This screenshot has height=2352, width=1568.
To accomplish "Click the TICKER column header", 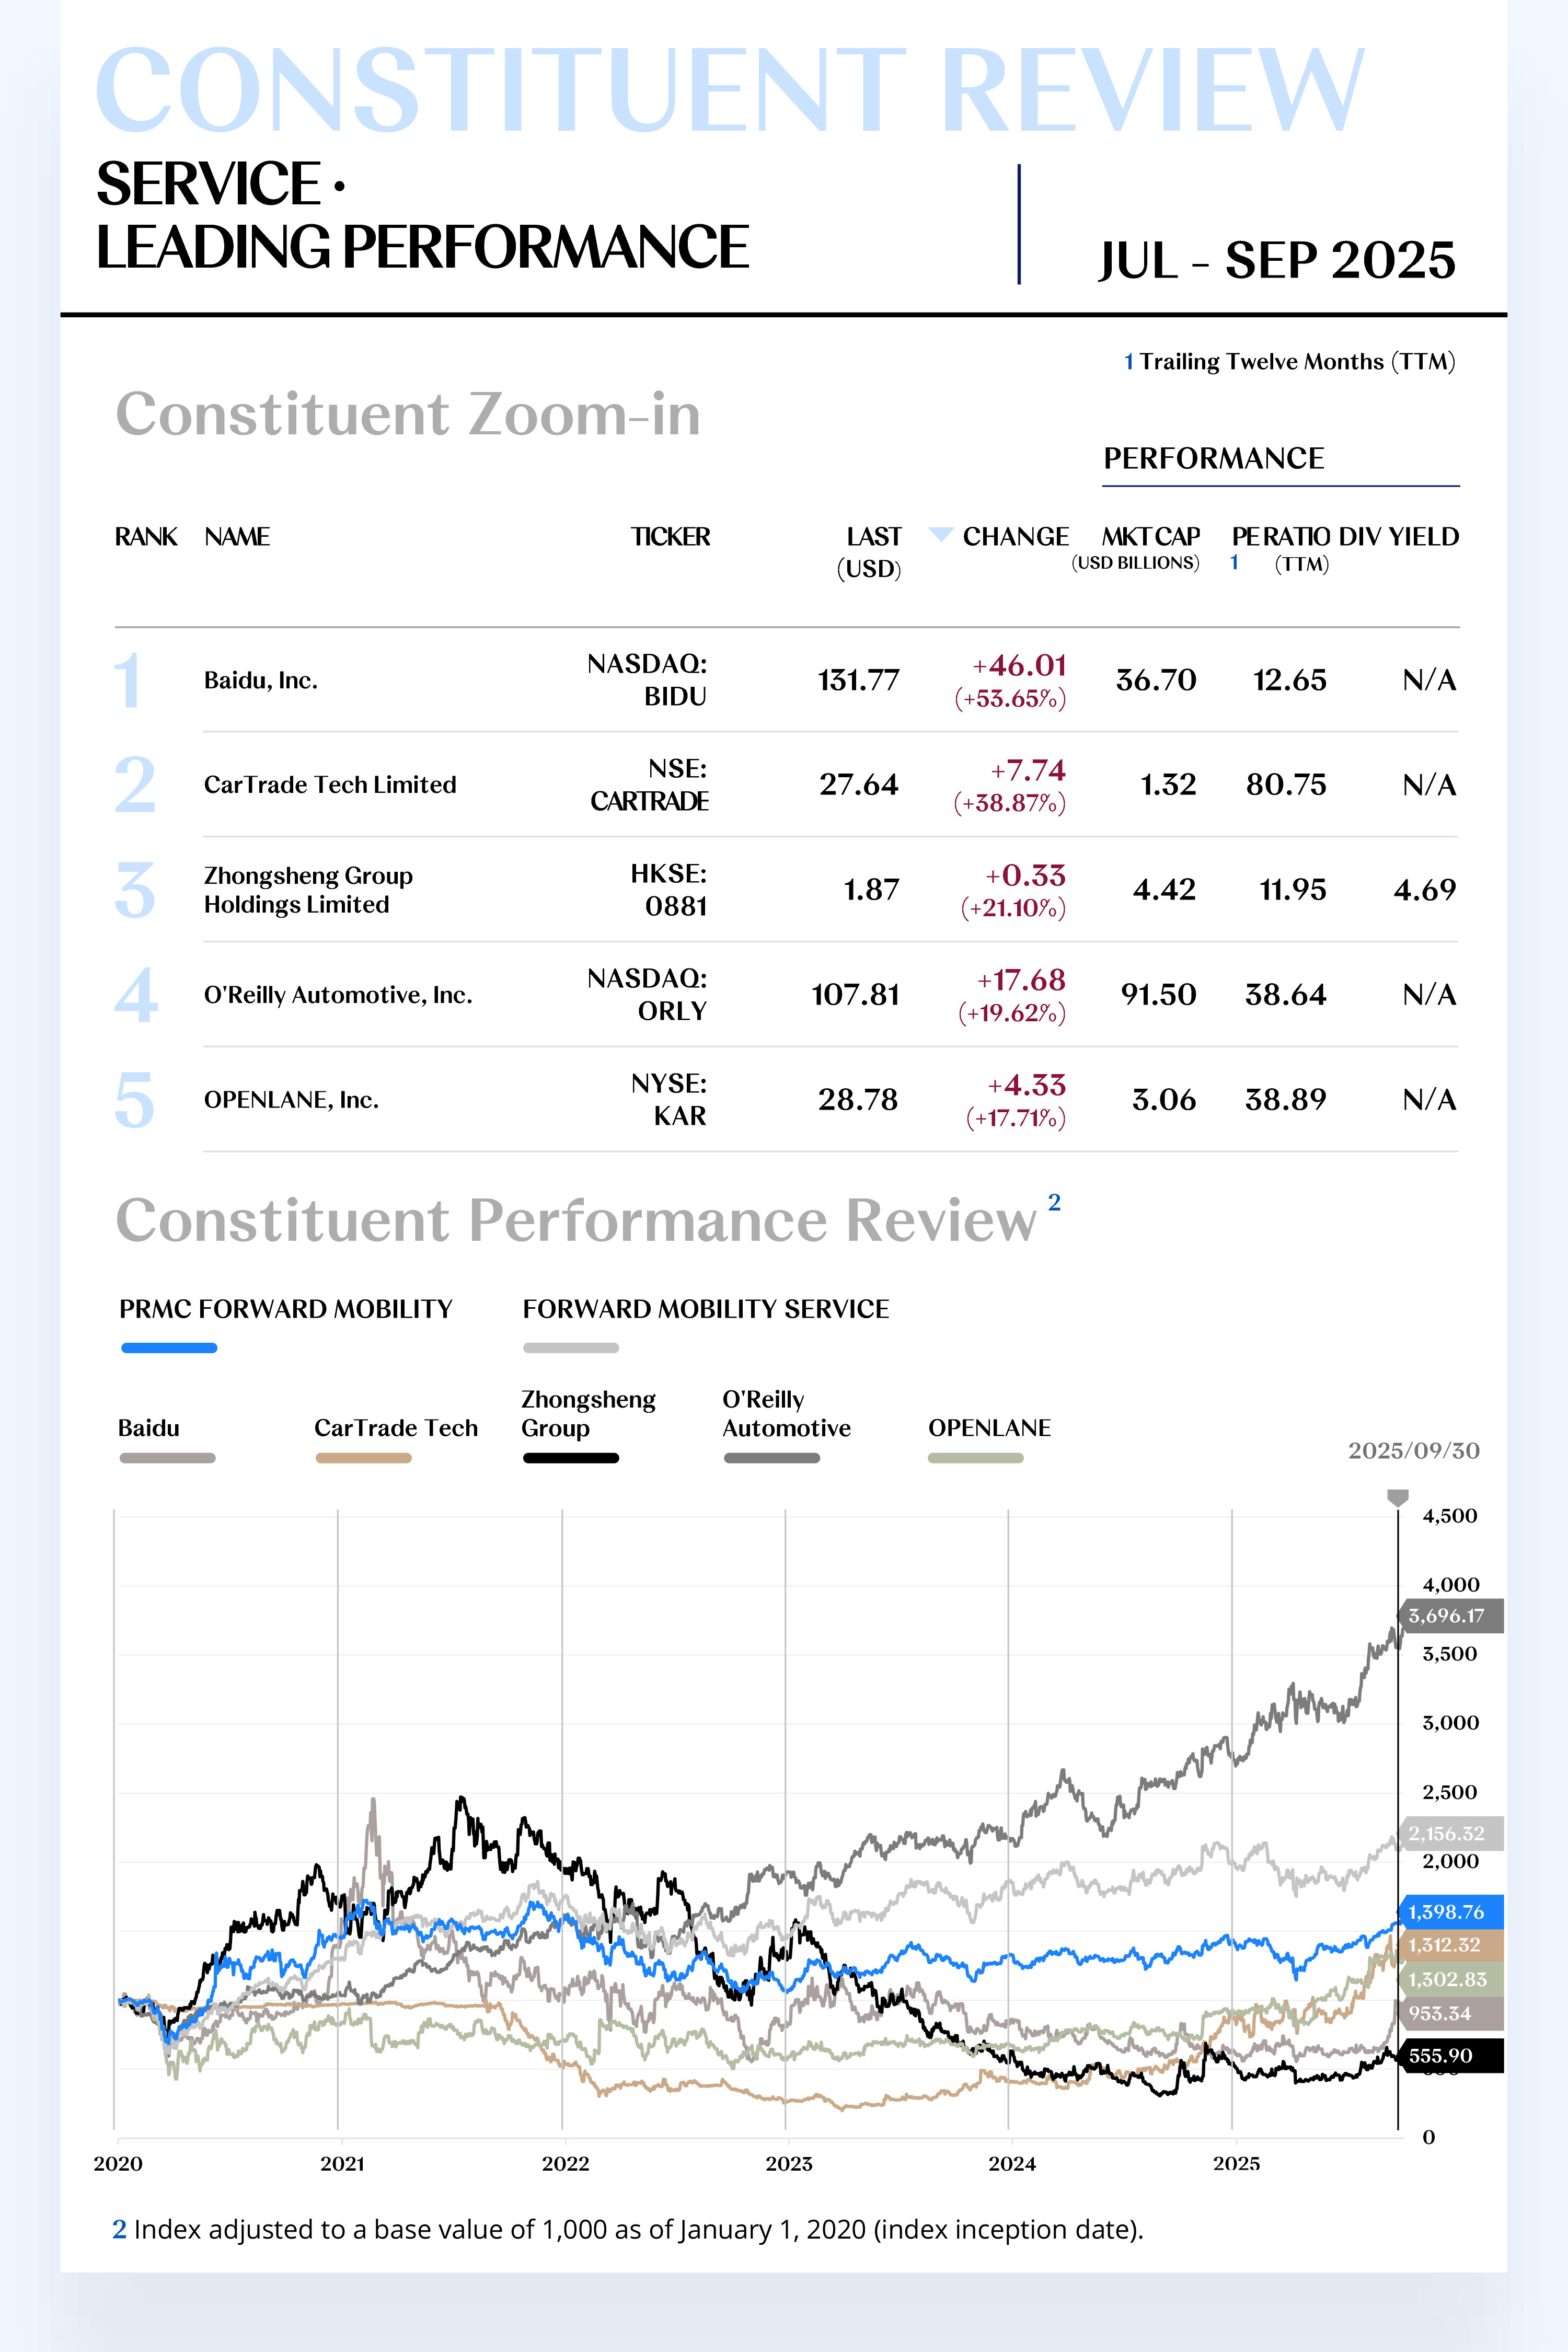I will [x=670, y=537].
